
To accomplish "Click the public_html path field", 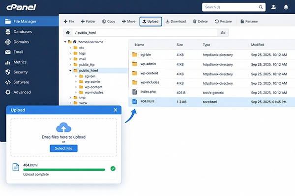I will 145,33.
